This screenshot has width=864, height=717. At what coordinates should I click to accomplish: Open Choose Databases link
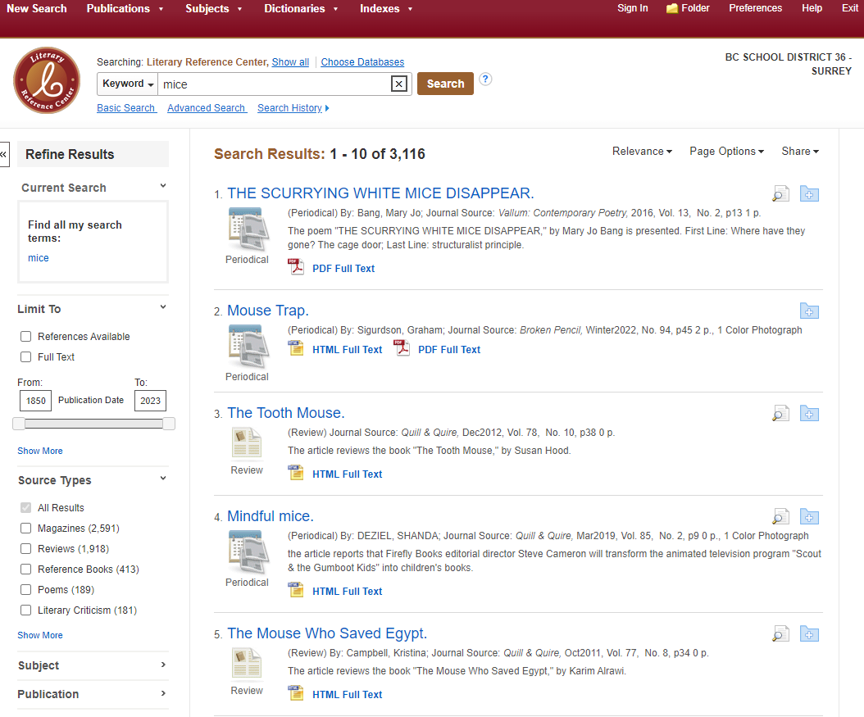[x=362, y=62]
